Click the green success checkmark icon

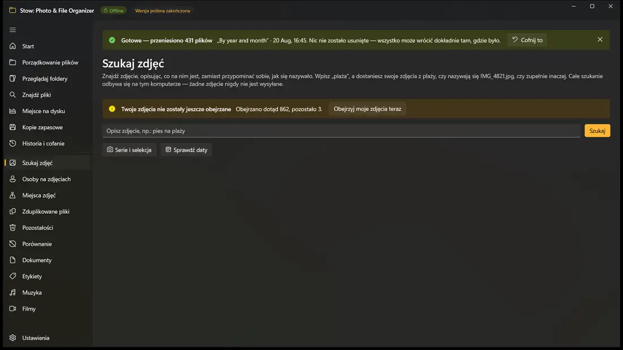[x=112, y=40]
